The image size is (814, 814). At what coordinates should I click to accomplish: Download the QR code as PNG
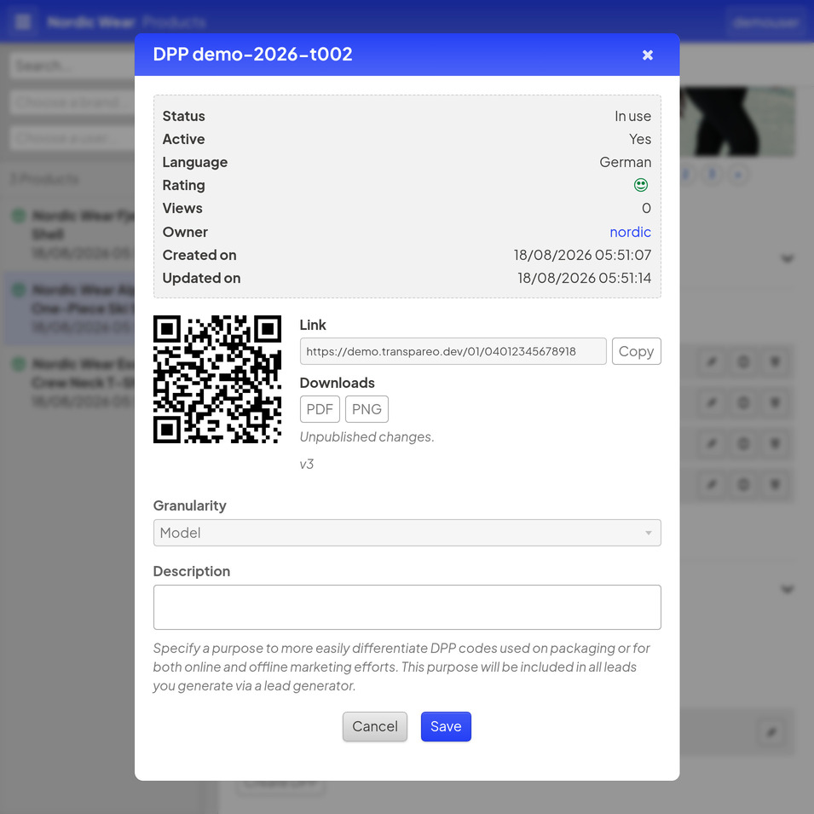(367, 409)
